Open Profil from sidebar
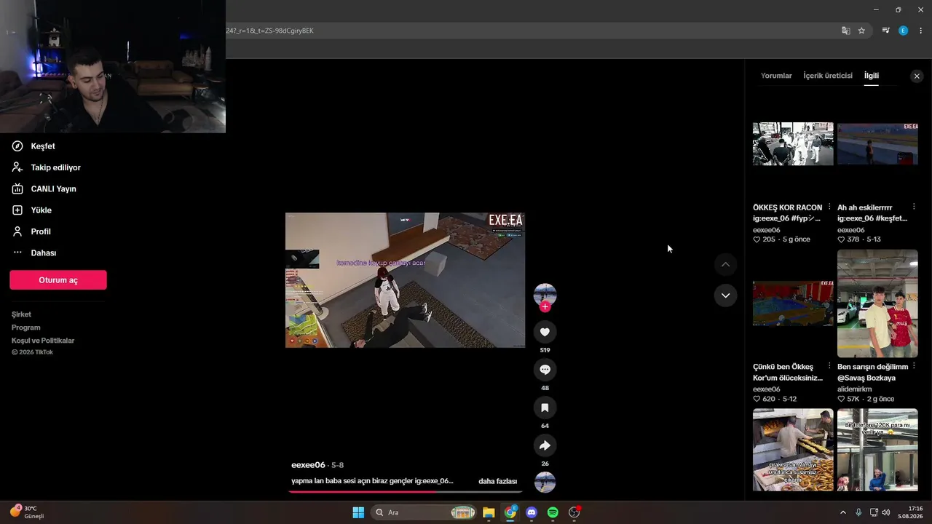Image resolution: width=932 pixels, height=524 pixels. point(31,231)
